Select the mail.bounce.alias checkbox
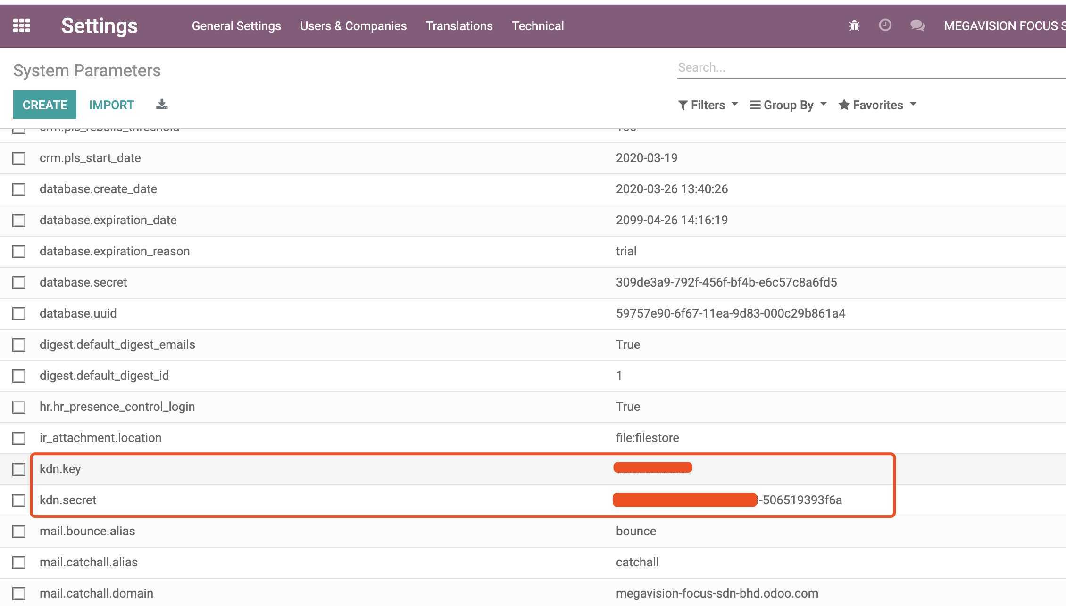 pyautogui.click(x=19, y=532)
